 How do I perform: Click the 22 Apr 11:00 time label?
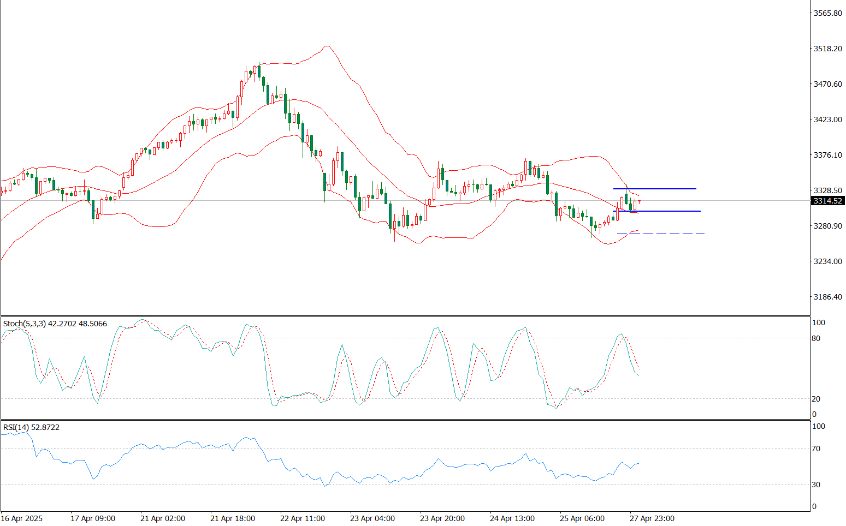[x=302, y=518]
